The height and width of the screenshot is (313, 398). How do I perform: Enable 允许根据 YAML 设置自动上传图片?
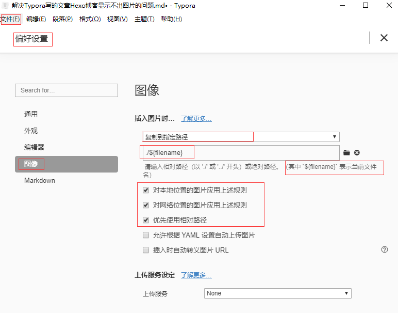(x=146, y=235)
